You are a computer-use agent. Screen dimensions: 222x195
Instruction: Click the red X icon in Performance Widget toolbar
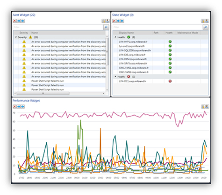[14, 106]
